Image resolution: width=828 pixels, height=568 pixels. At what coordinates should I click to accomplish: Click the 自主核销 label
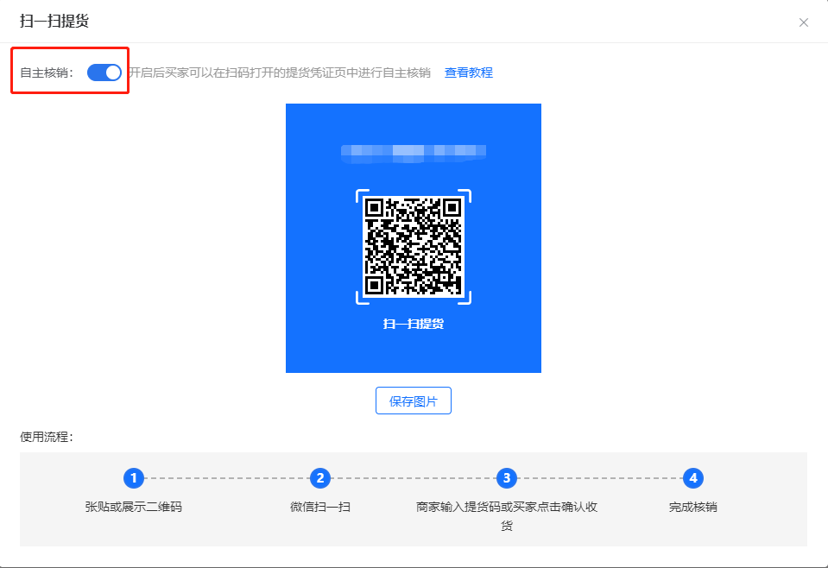(47, 73)
